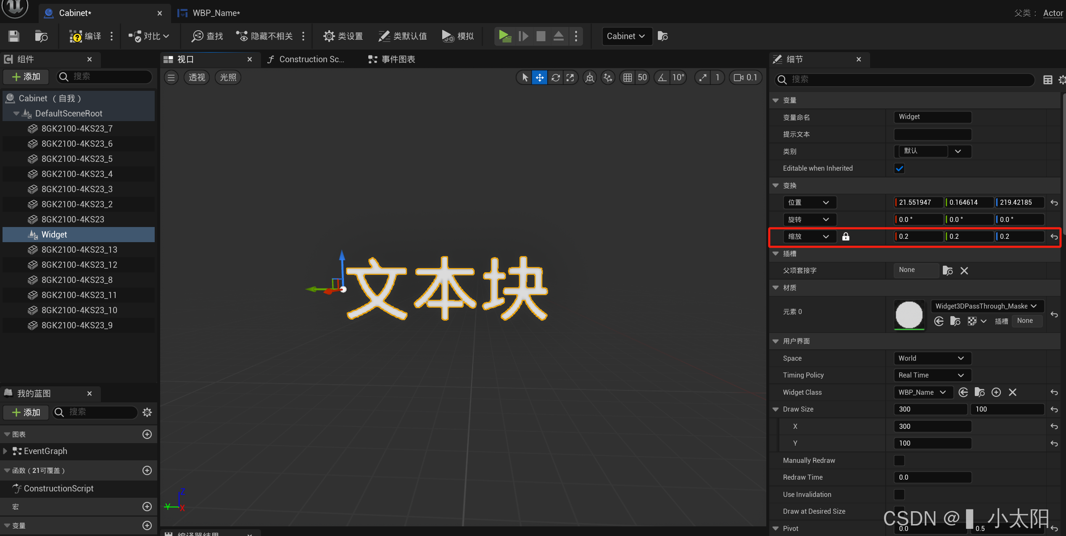Select the translate gizmo tool
Viewport: 1066px width, 536px height.
coord(539,77)
